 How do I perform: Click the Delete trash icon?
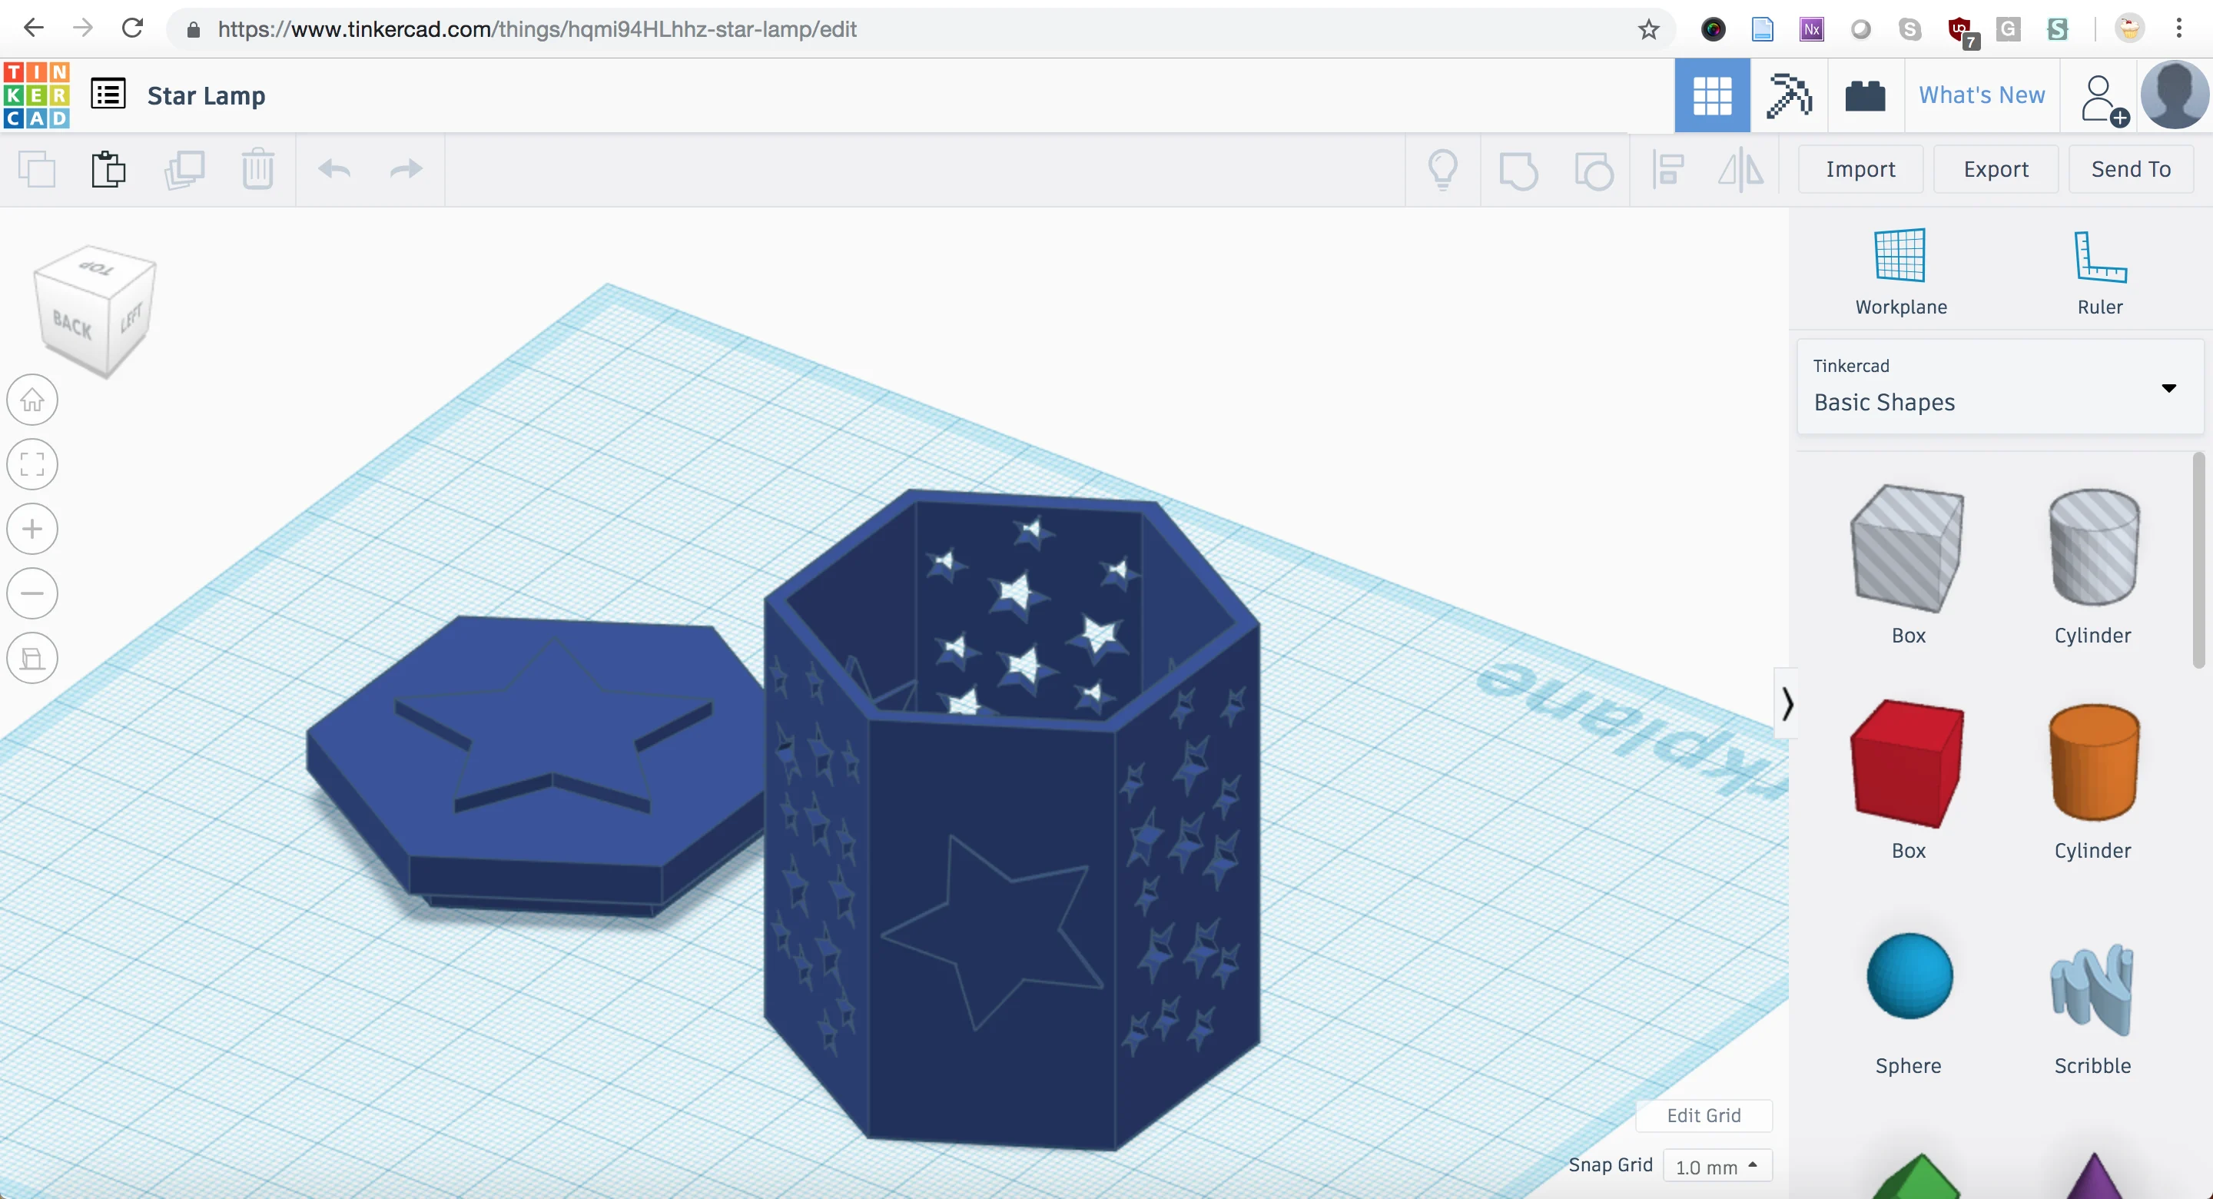(x=257, y=169)
